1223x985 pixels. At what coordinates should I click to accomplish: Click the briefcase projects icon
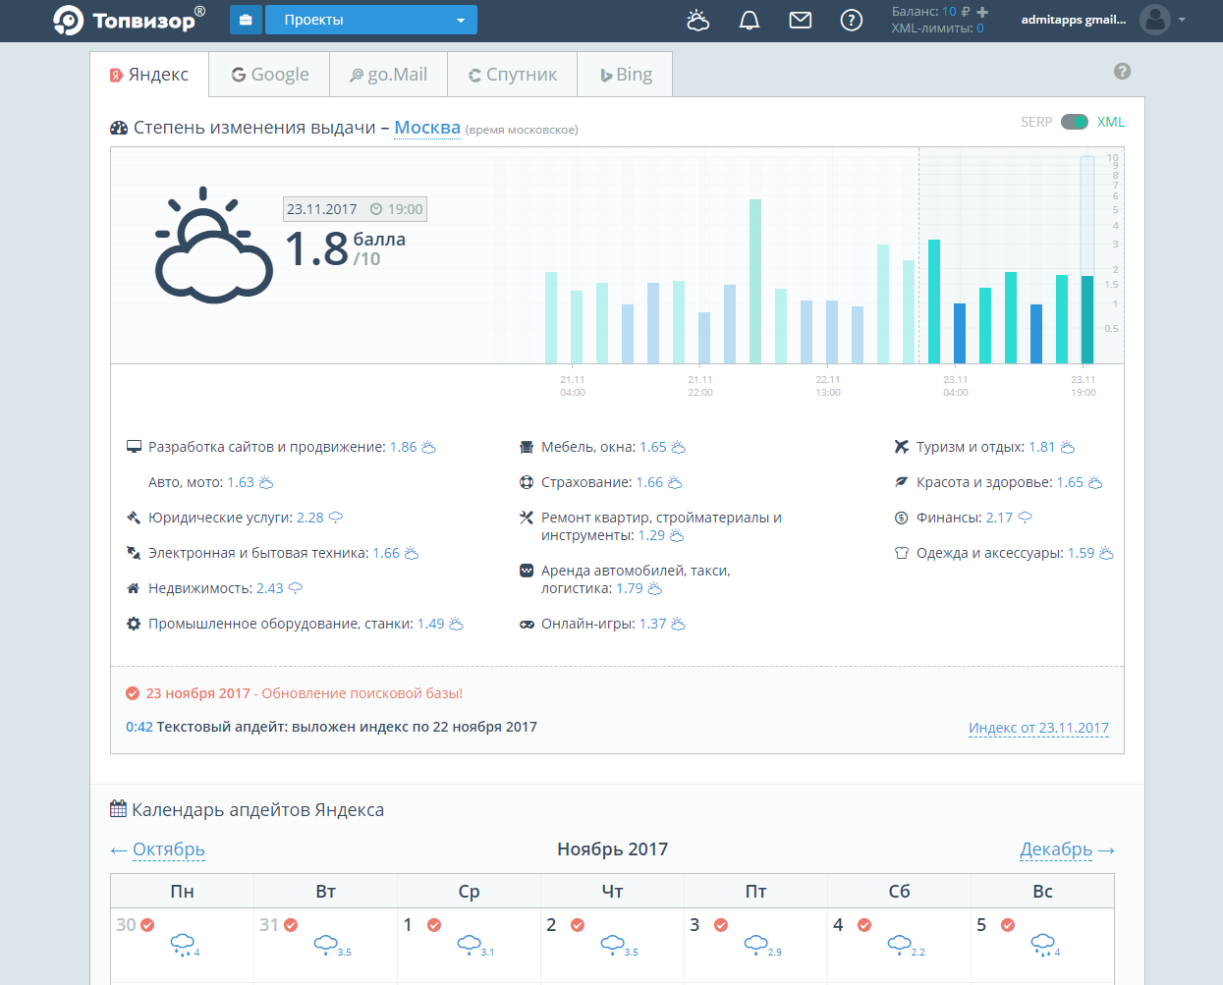point(245,20)
